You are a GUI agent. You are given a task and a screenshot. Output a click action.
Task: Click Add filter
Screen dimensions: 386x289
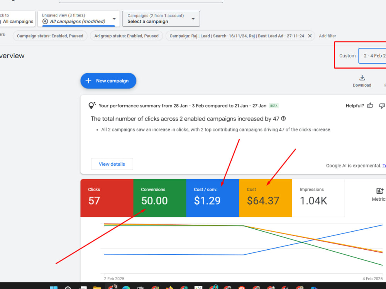click(x=327, y=36)
